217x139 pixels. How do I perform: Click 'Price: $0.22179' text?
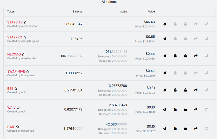coord(145,76)
